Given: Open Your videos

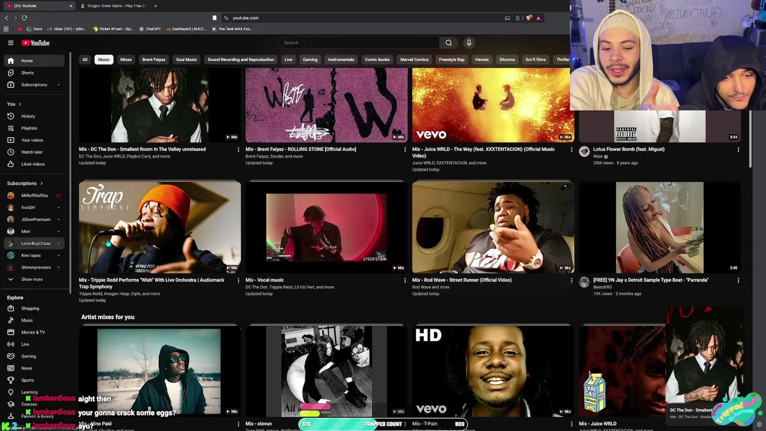Looking at the screenshot, I should coord(34,140).
